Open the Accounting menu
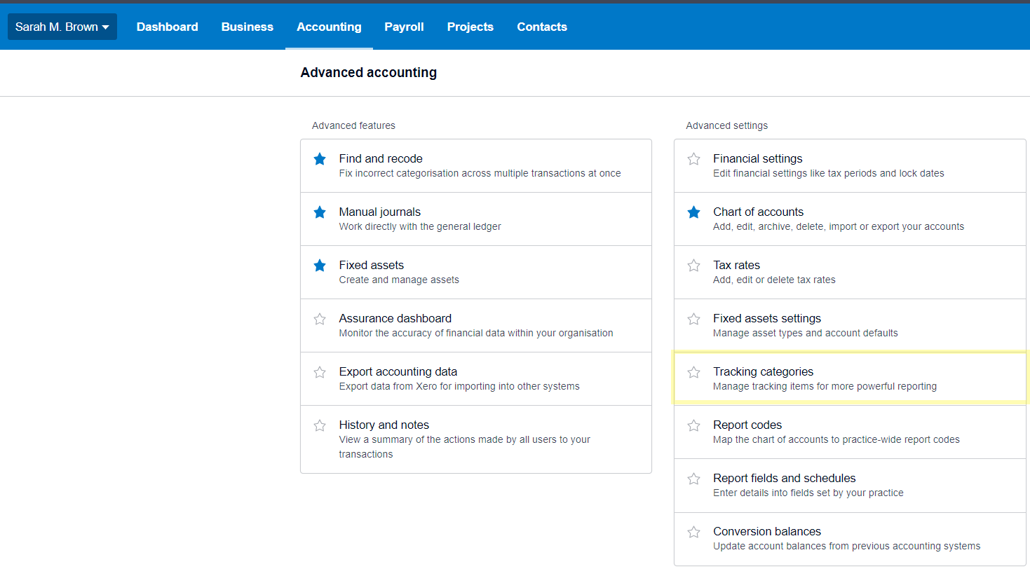Screen dimensions: 1030x569 329,27
